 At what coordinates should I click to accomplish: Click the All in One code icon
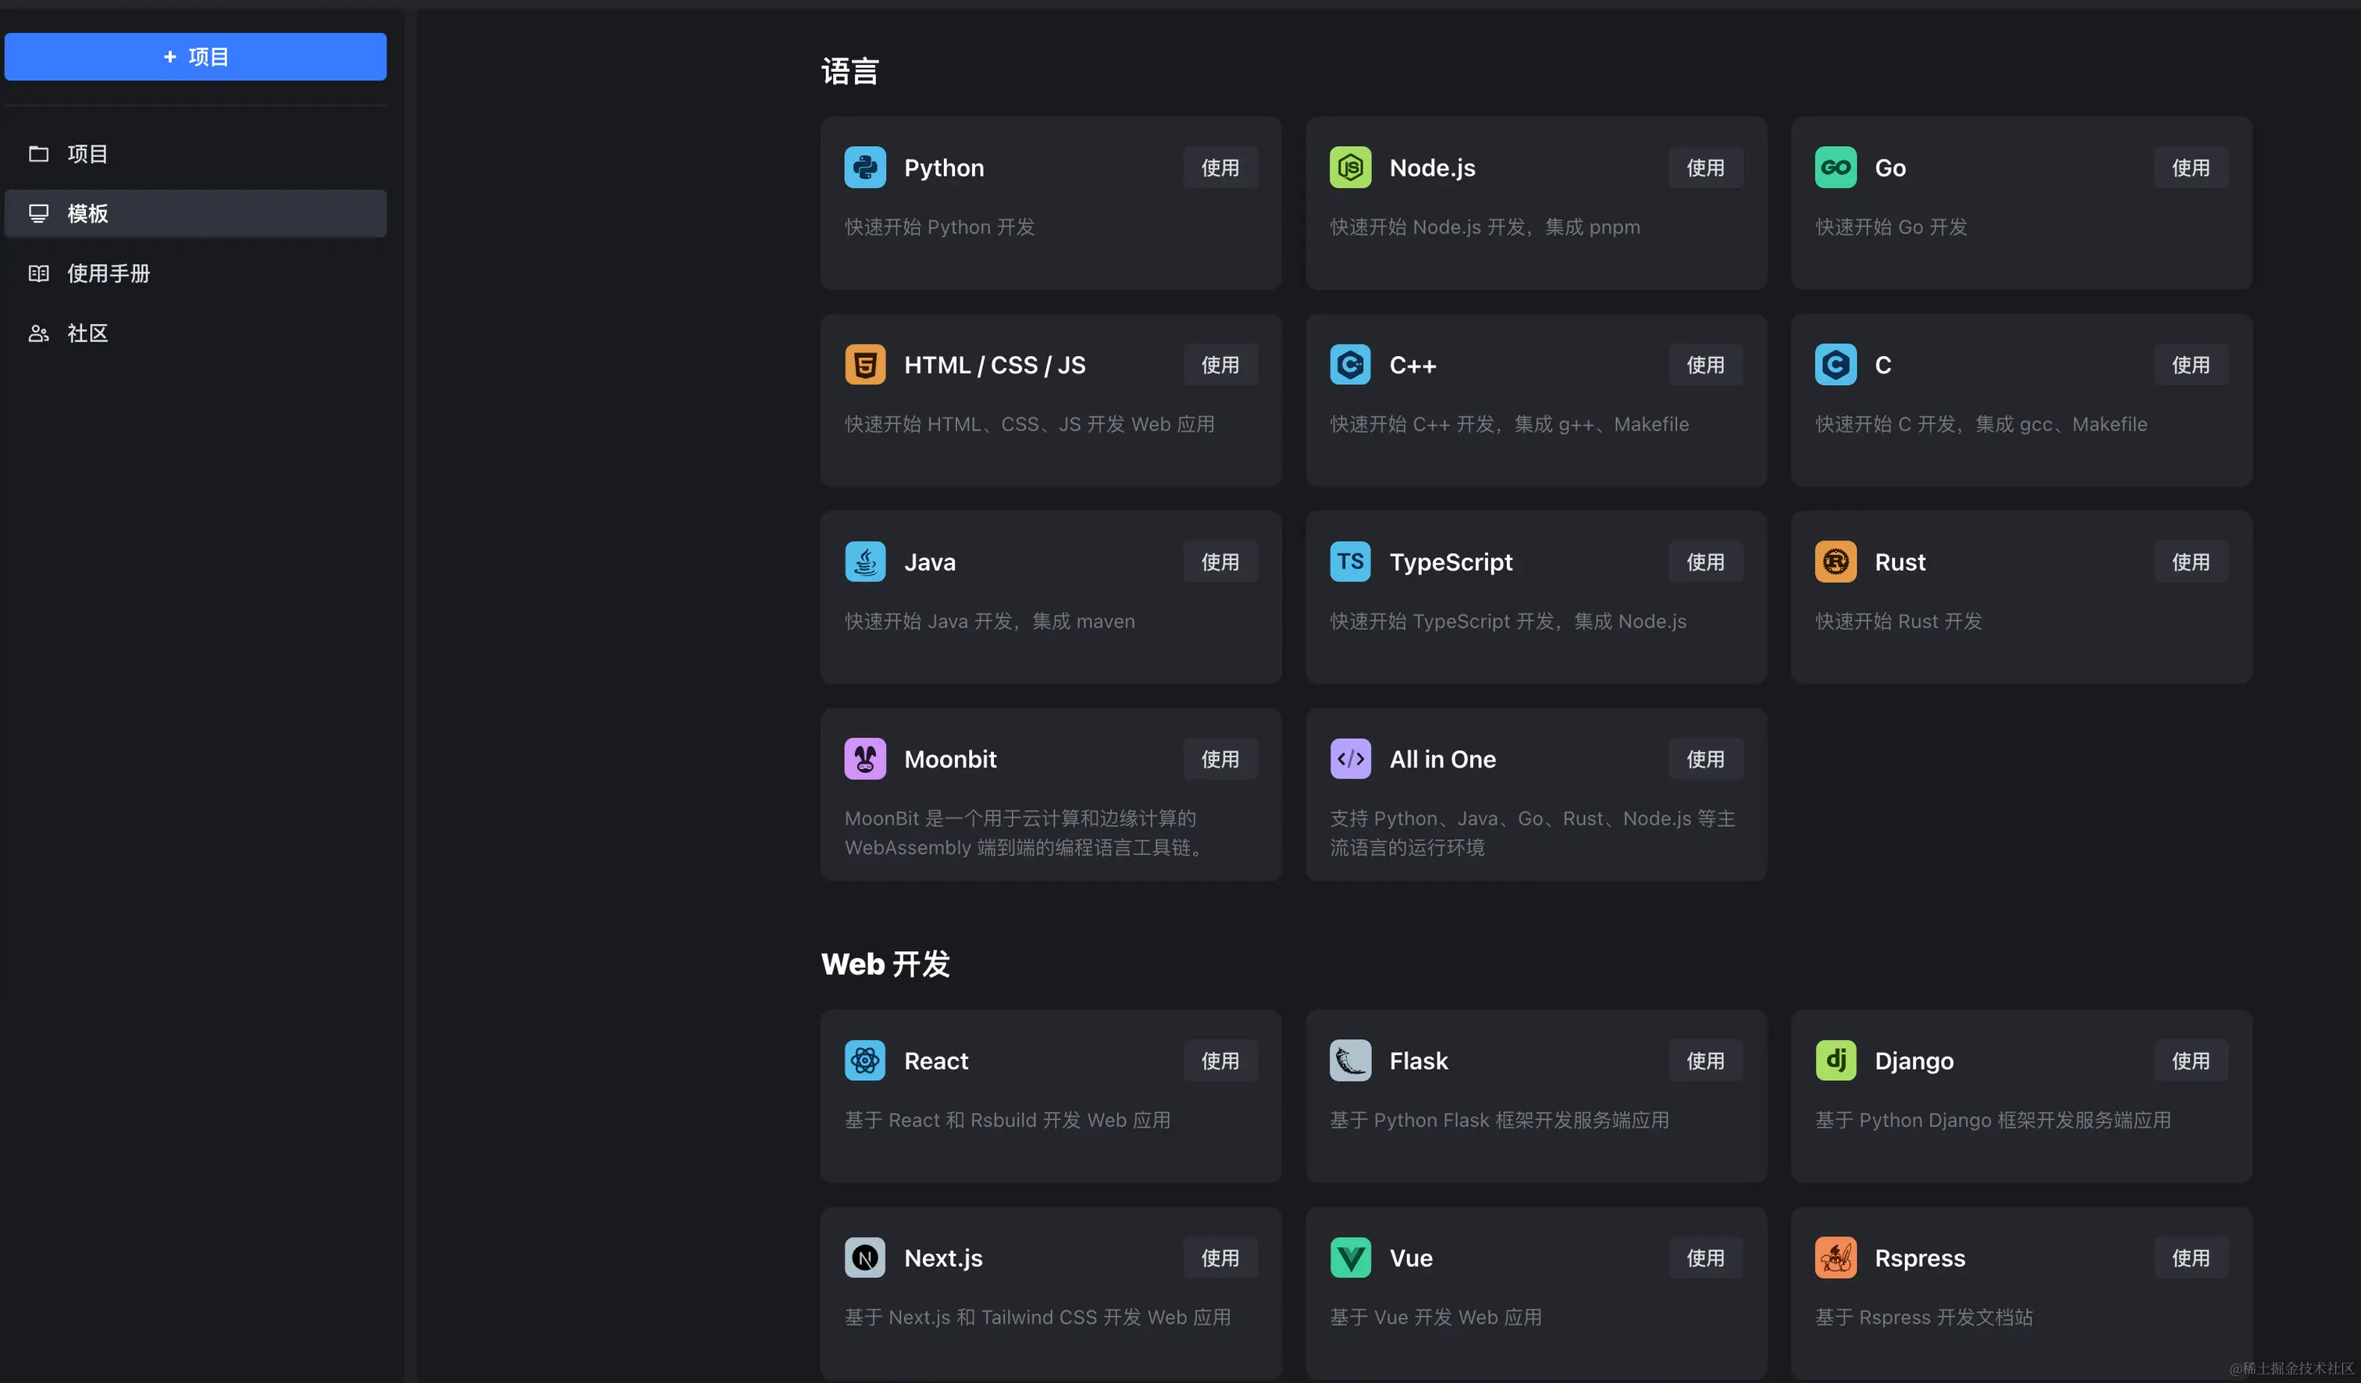tap(1350, 759)
